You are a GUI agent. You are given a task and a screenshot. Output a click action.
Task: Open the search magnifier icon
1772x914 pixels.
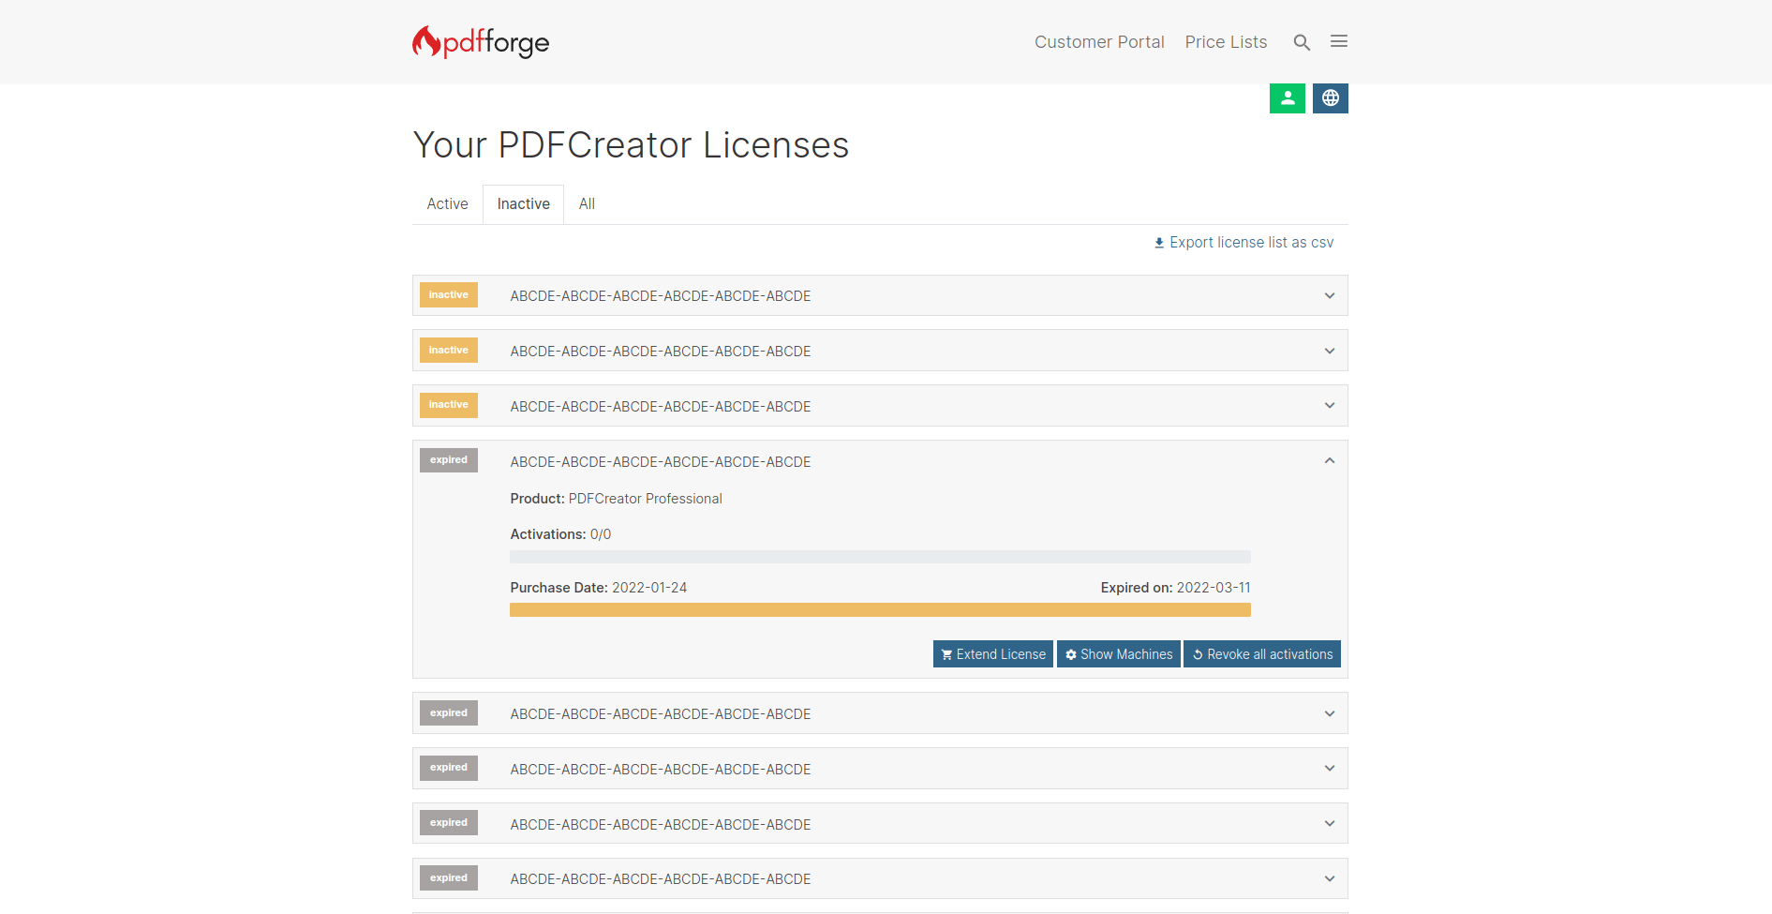tap(1302, 42)
